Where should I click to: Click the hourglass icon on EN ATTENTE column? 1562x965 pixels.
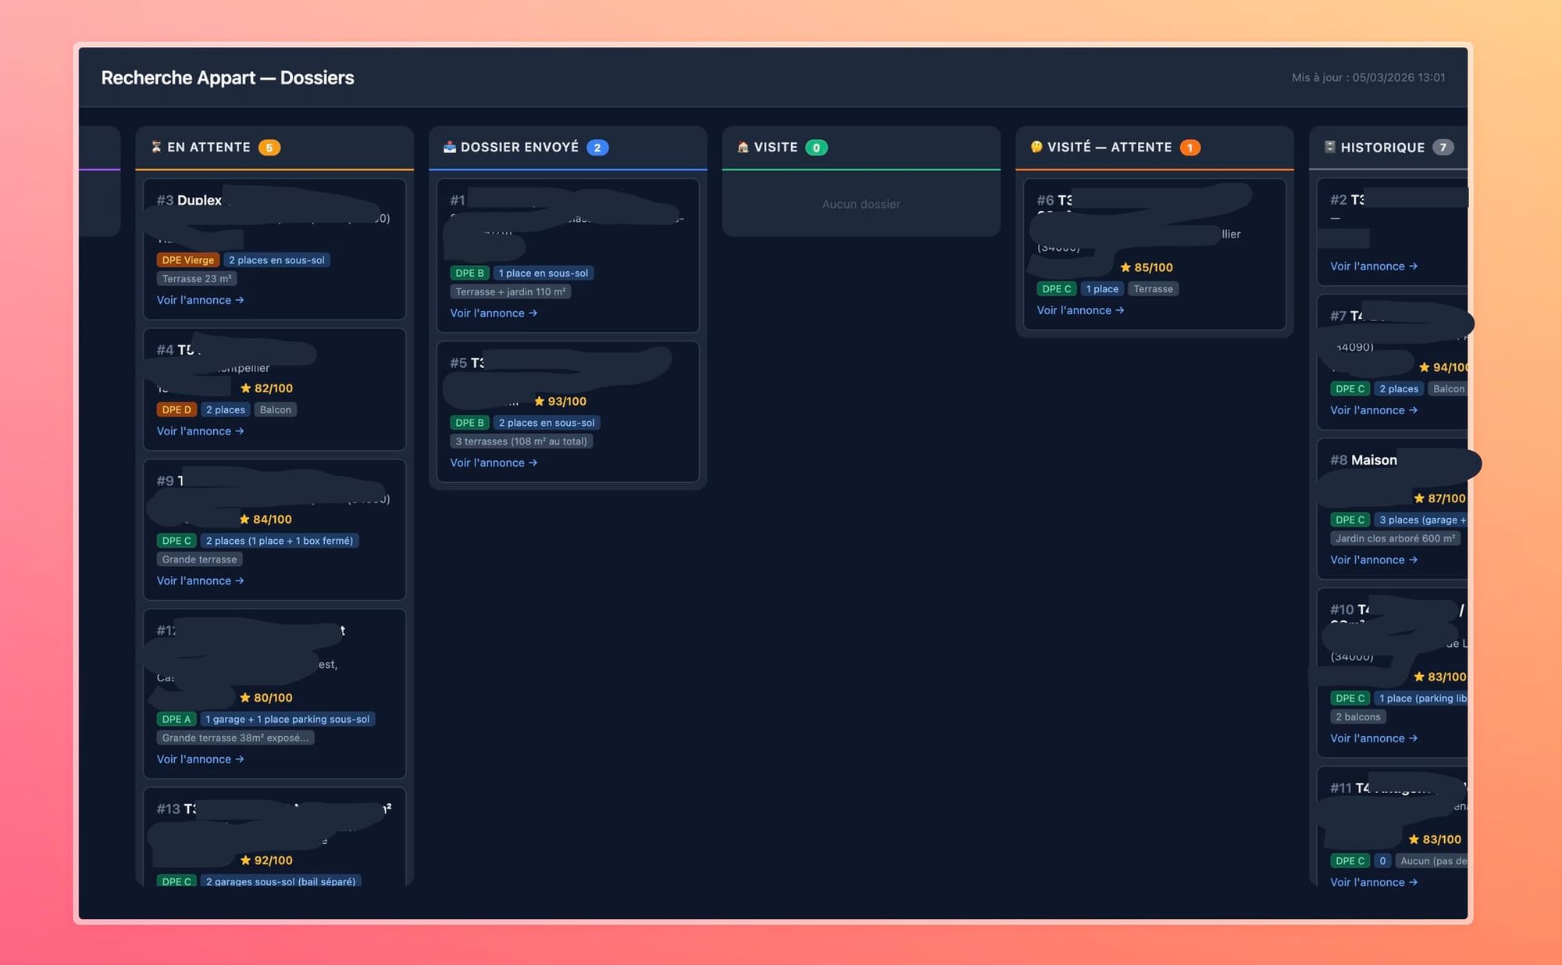click(x=157, y=147)
